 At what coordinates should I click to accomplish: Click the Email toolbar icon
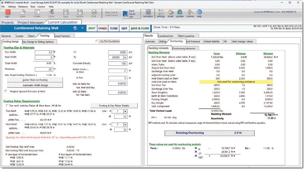click(171, 13)
